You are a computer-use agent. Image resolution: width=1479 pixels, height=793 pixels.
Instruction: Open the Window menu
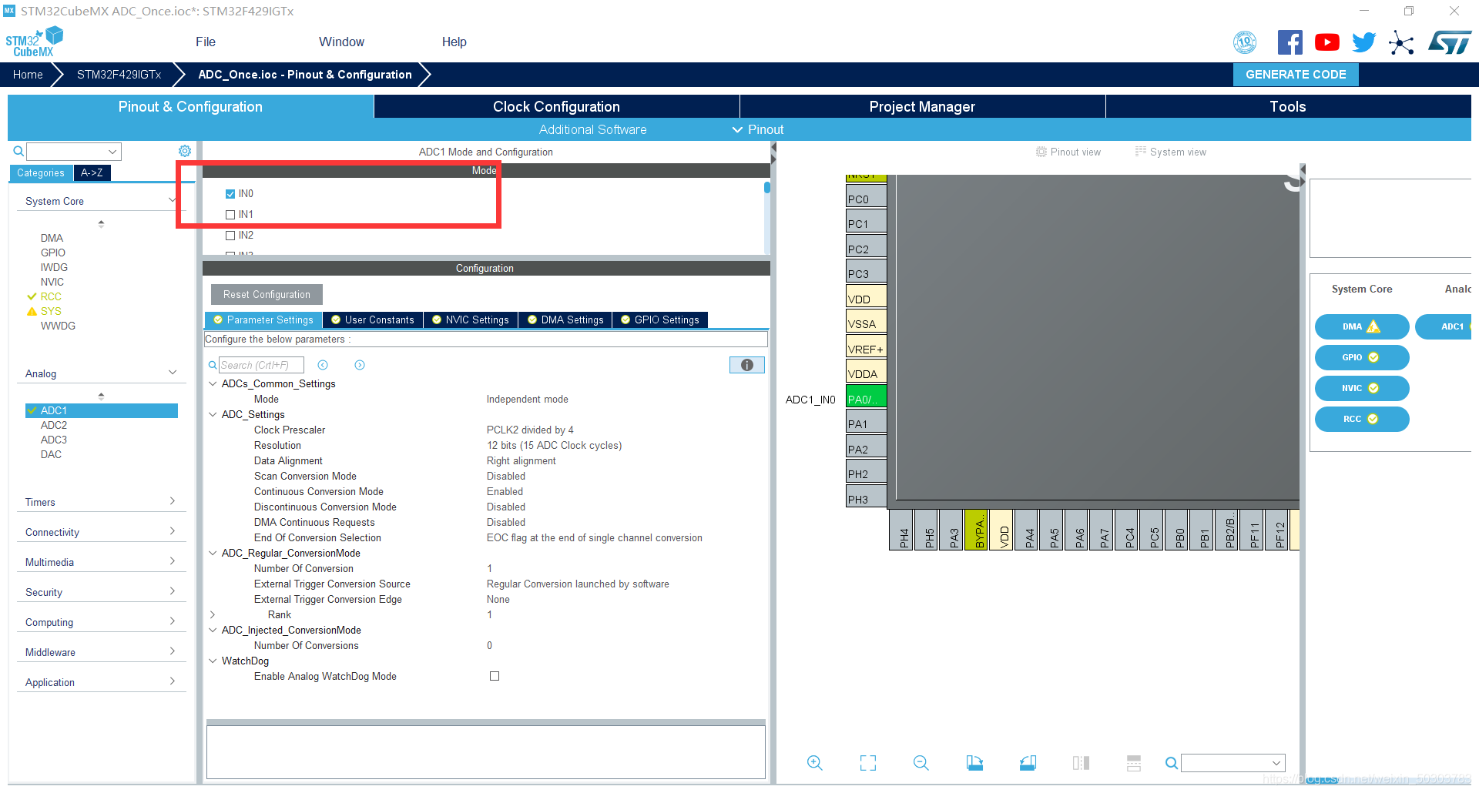[x=341, y=42]
